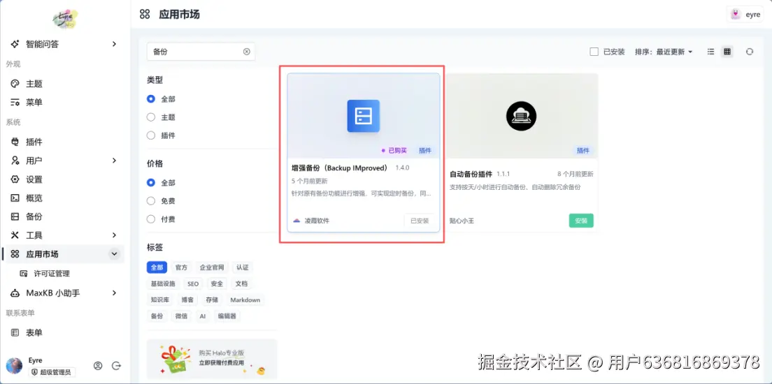Filter by the Markdown tag
The height and width of the screenshot is (384, 772).
click(245, 300)
